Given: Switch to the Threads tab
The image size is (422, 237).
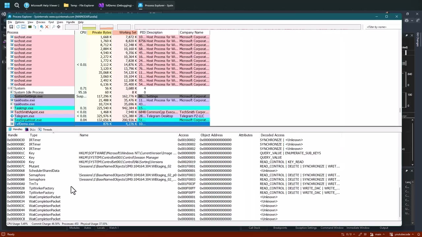Looking at the screenshot, I should 45,129.
